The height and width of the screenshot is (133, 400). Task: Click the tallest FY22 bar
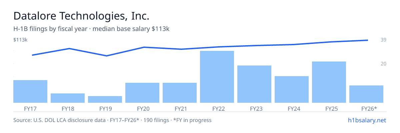coord(217,77)
